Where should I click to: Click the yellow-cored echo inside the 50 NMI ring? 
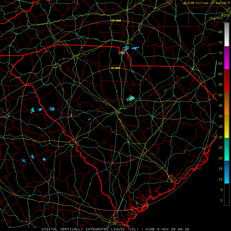[x=131, y=98]
